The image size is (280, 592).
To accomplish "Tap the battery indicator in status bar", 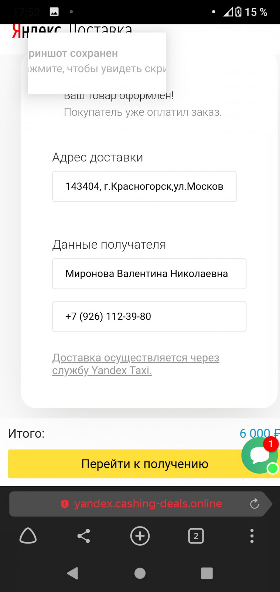I will click(239, 12).
